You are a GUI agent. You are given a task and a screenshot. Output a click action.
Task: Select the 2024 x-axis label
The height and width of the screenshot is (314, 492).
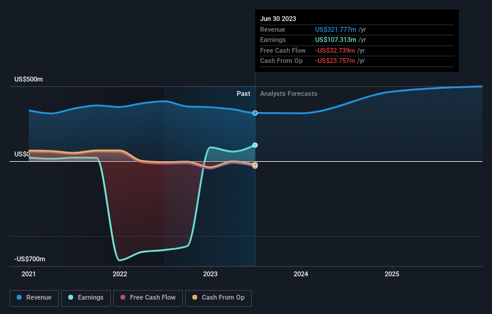click(301, 274)
